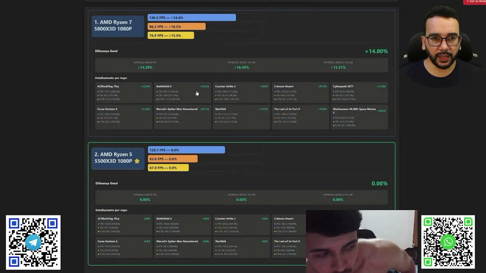Click the yellow 76.9 FPS bar
Screen dimensions: 486x273
point(171,35)
